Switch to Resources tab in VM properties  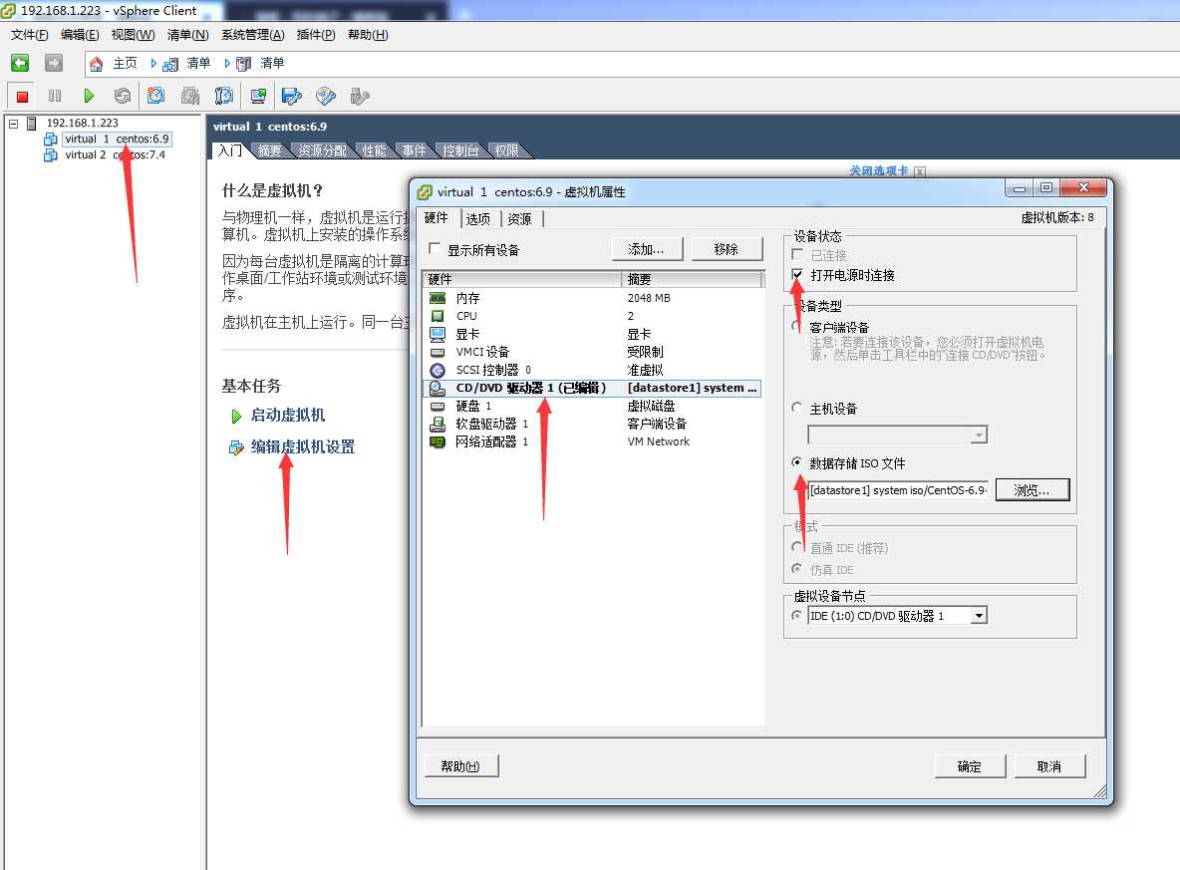(x=519, y=219)
